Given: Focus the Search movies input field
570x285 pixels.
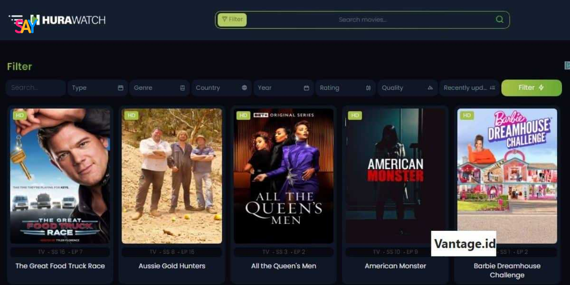Looking at the screenshot, I should 370,19.
